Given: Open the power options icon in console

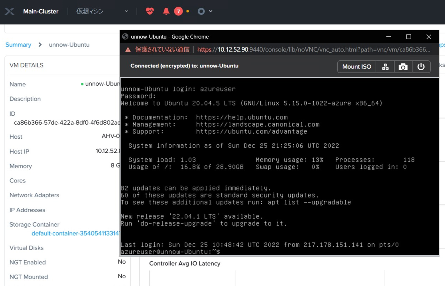Looking at the screenshot, I should point(421,66).
